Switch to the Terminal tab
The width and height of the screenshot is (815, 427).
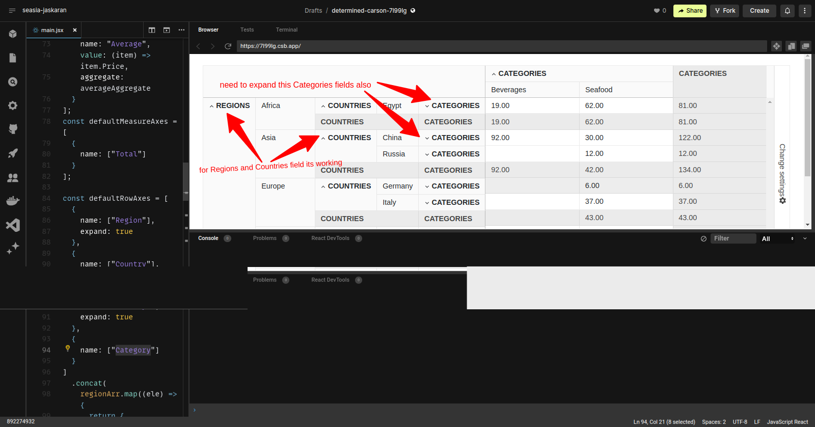click(286, 30)
